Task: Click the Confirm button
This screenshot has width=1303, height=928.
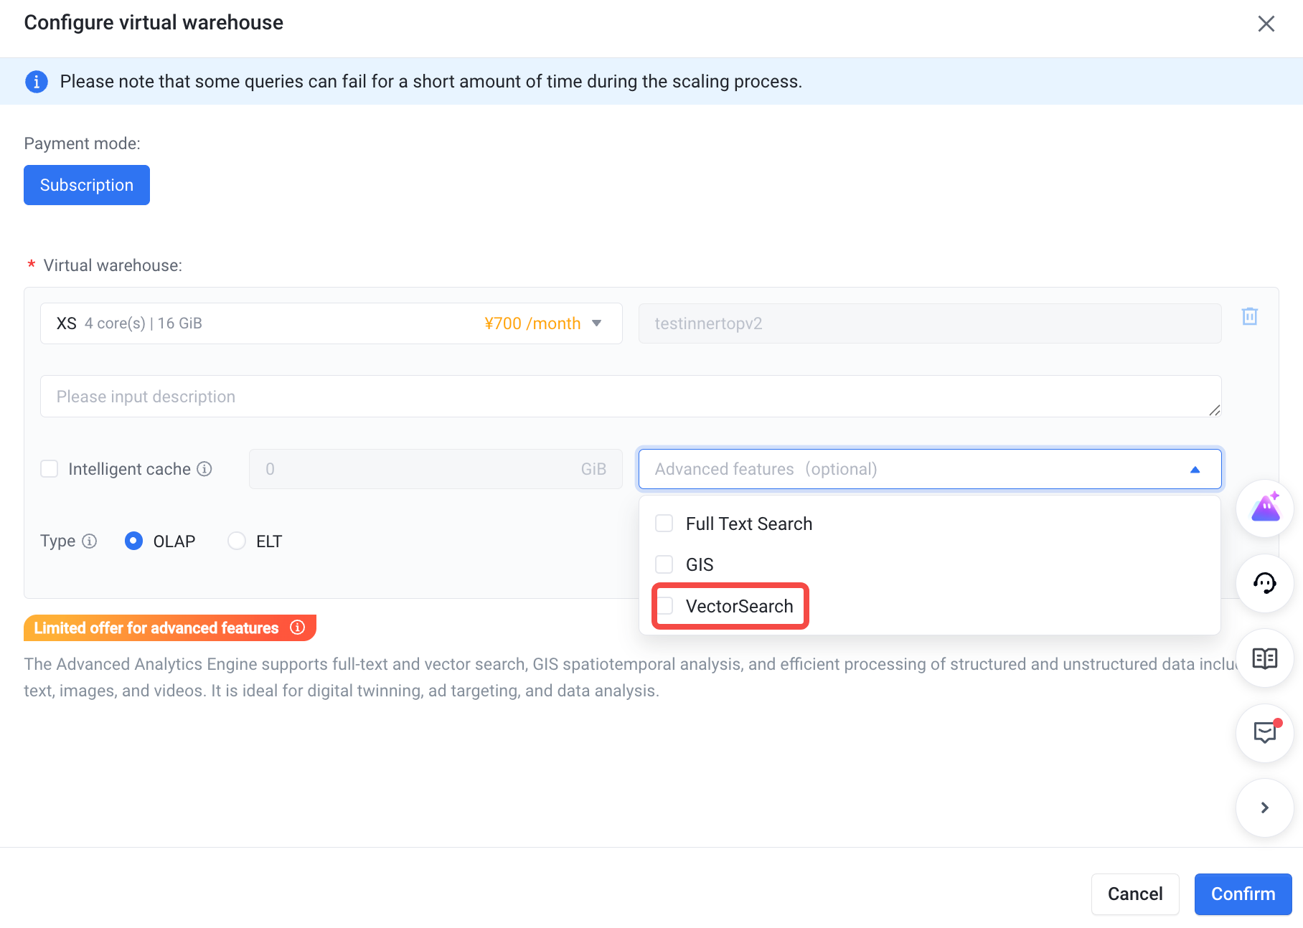Action: (x=1243, y=894)
